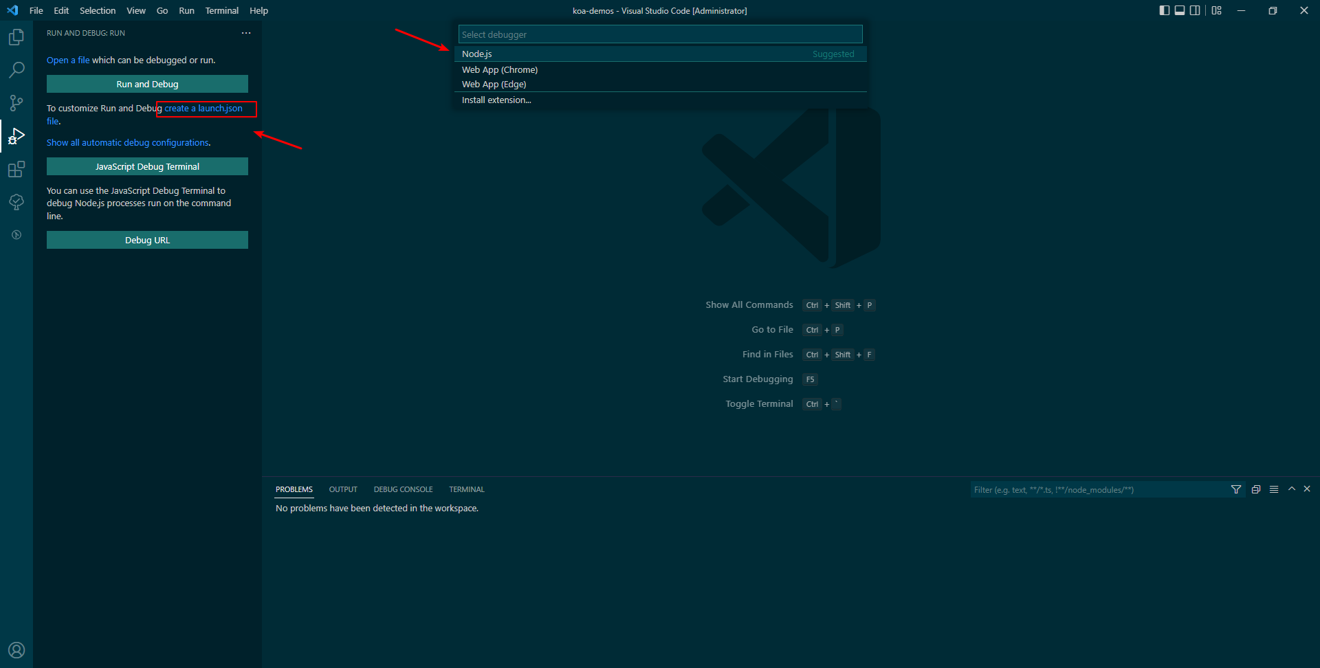Viewport: 1320px width, 668px height.
Task: Collapse all problems icon
Action: point(1256,489)
